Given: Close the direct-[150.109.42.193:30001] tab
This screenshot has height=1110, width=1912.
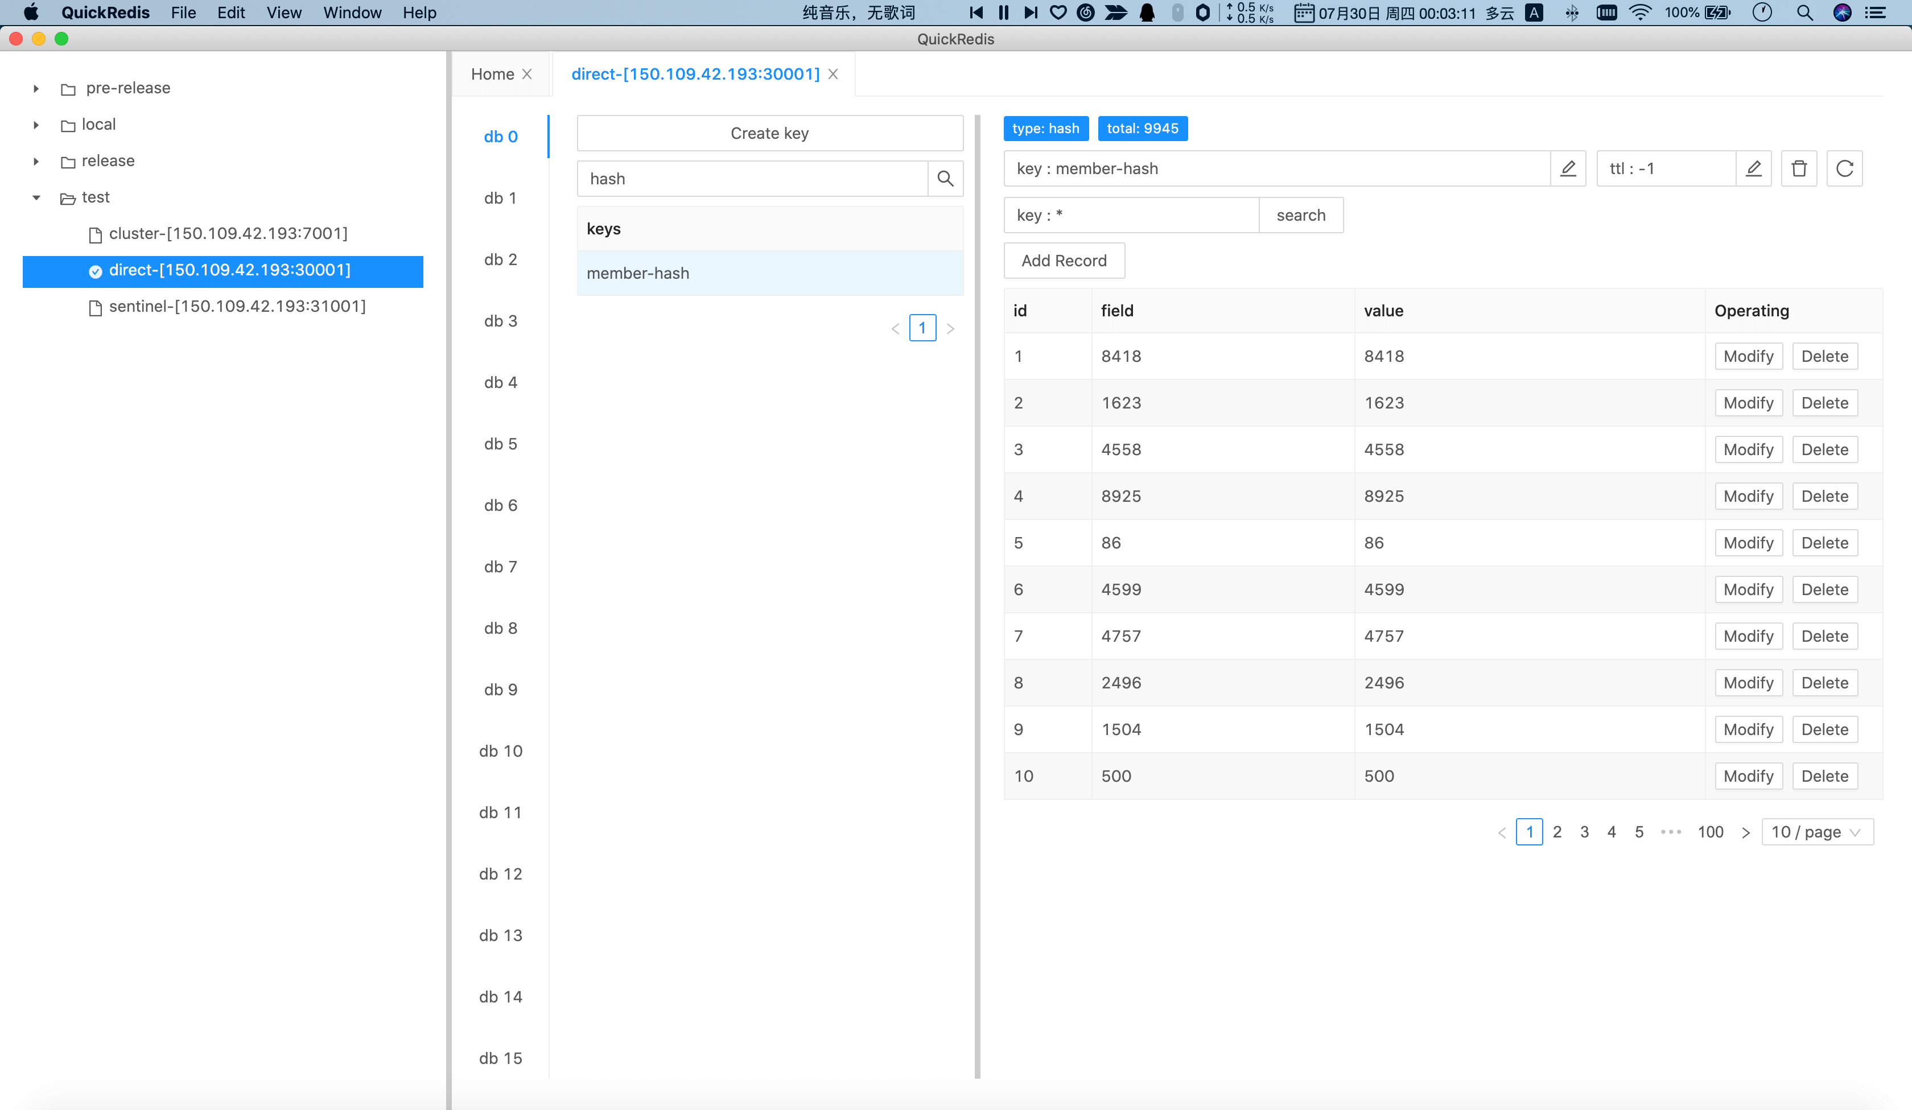Looking at the screenshot, I should [833, 75].
